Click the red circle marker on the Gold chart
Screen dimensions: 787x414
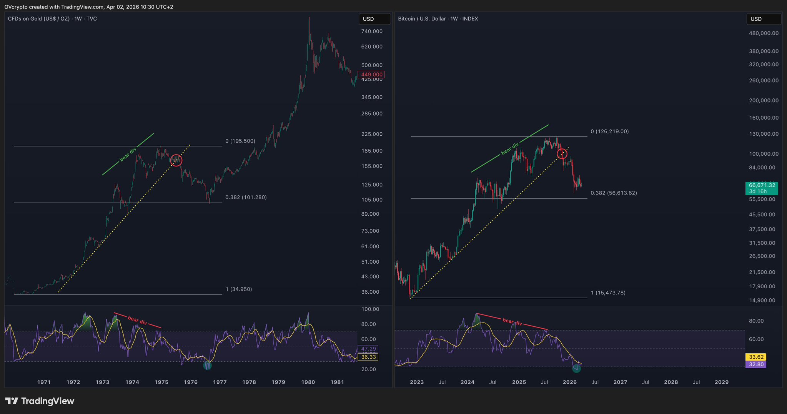[x=176, y=160]
